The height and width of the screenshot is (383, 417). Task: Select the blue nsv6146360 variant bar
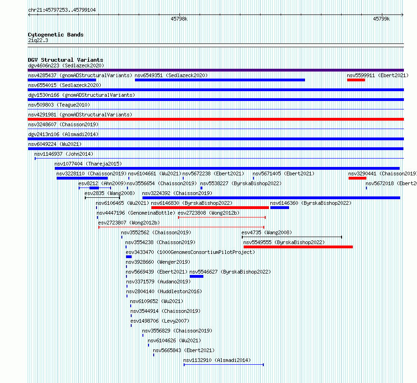point(280,208)
